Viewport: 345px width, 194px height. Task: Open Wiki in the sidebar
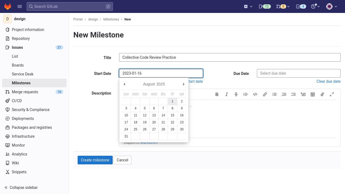[34, 163]
